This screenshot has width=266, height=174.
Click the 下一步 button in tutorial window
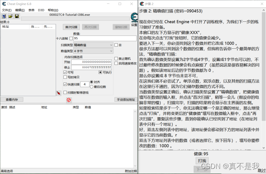pos(202,169)
